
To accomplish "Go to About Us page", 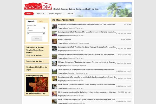I will click(x=40, y=14).
